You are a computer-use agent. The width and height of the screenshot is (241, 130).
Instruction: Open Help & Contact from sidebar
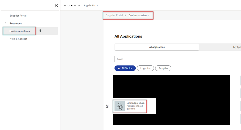pos(18,39)
